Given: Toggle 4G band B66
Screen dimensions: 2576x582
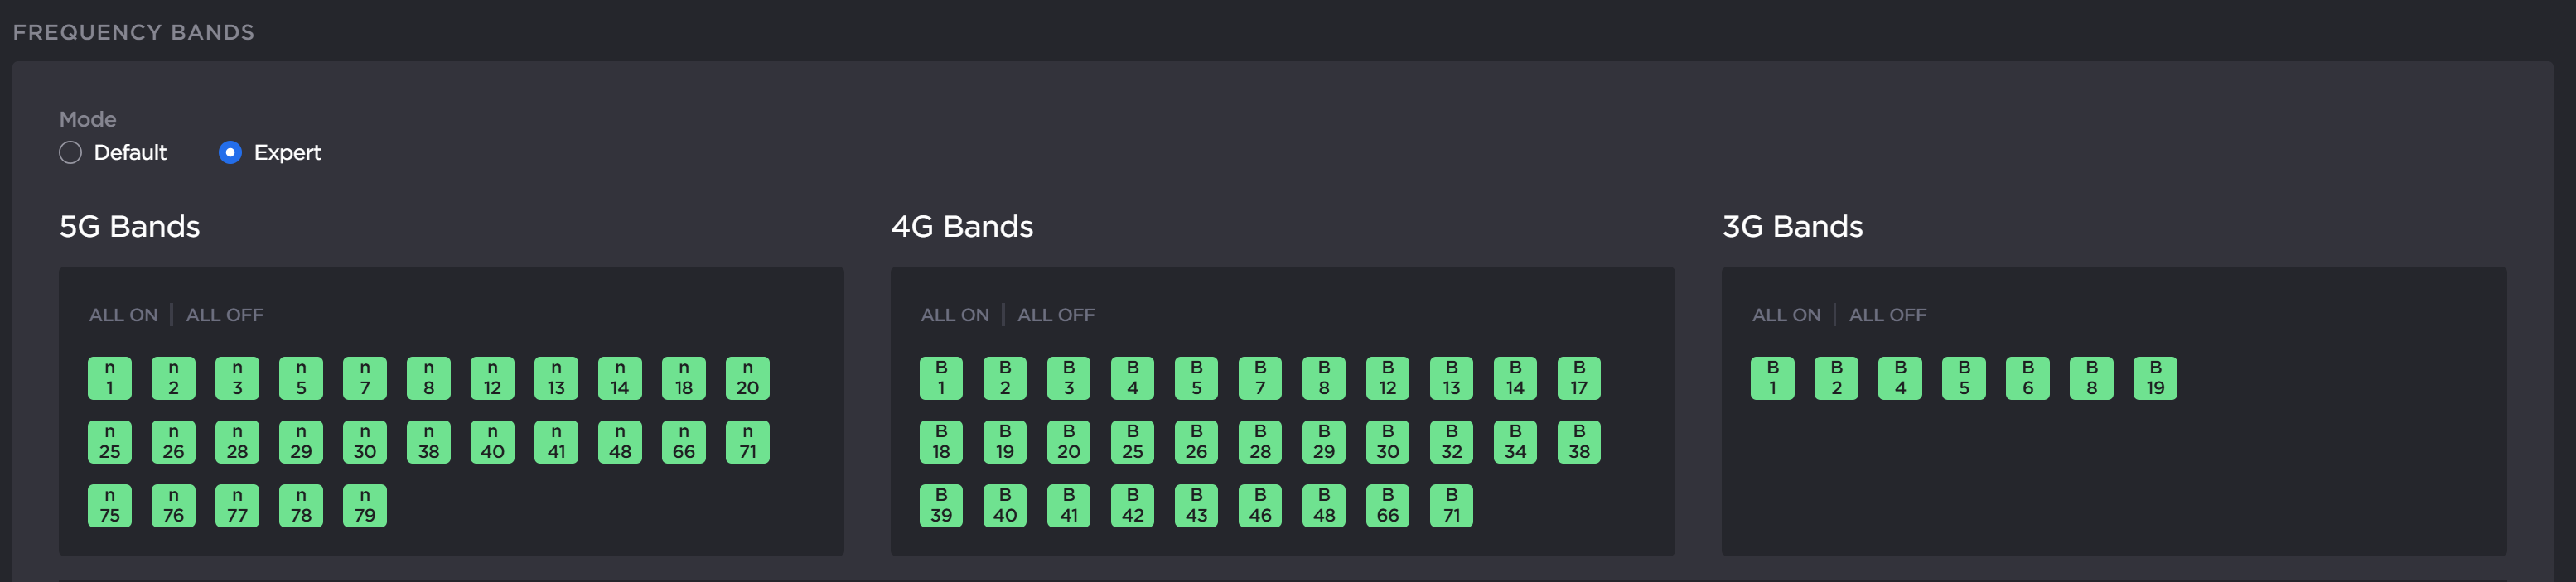Looking at the screenshot, I should tap(1387, 506).
